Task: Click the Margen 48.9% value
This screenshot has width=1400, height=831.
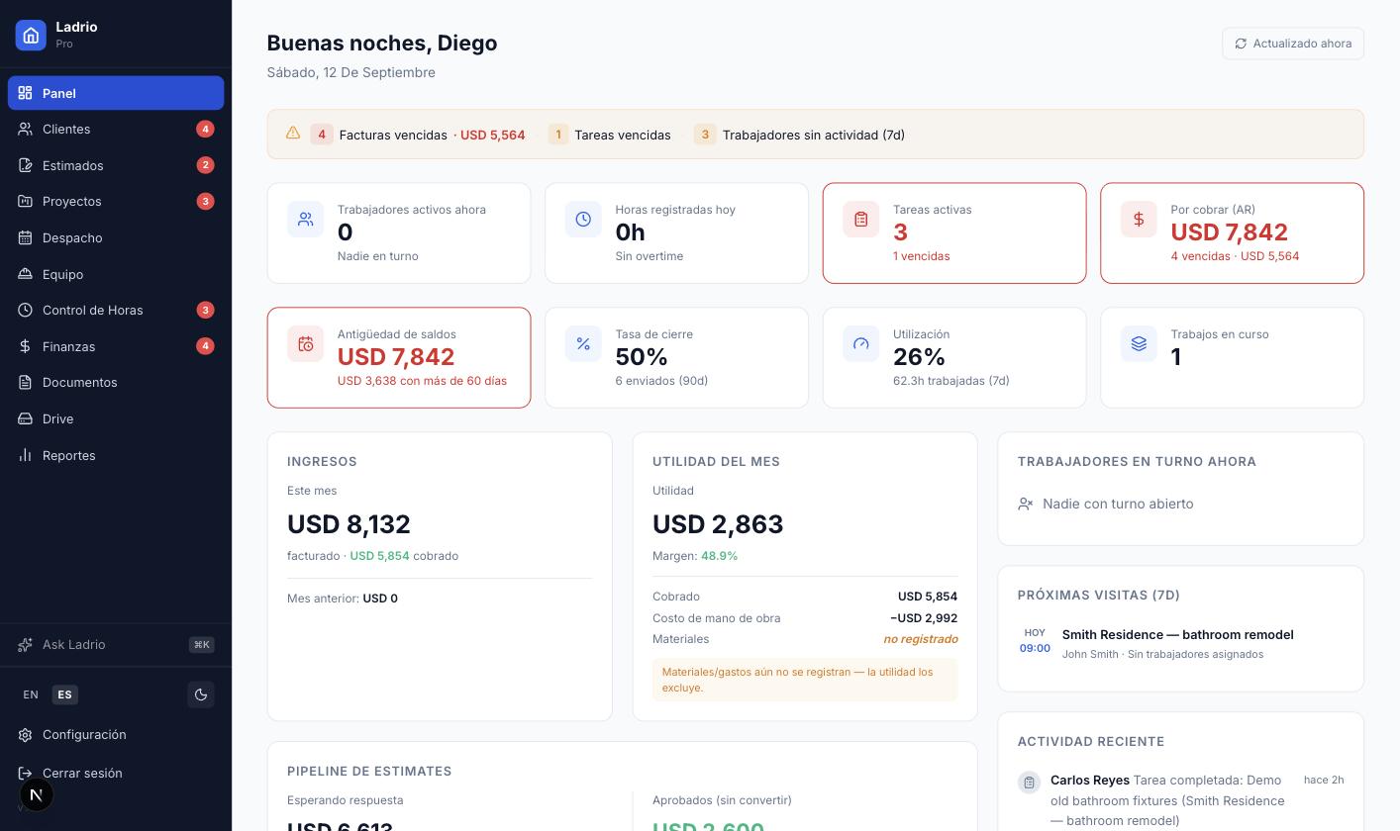Action: (x=719, y=556)
